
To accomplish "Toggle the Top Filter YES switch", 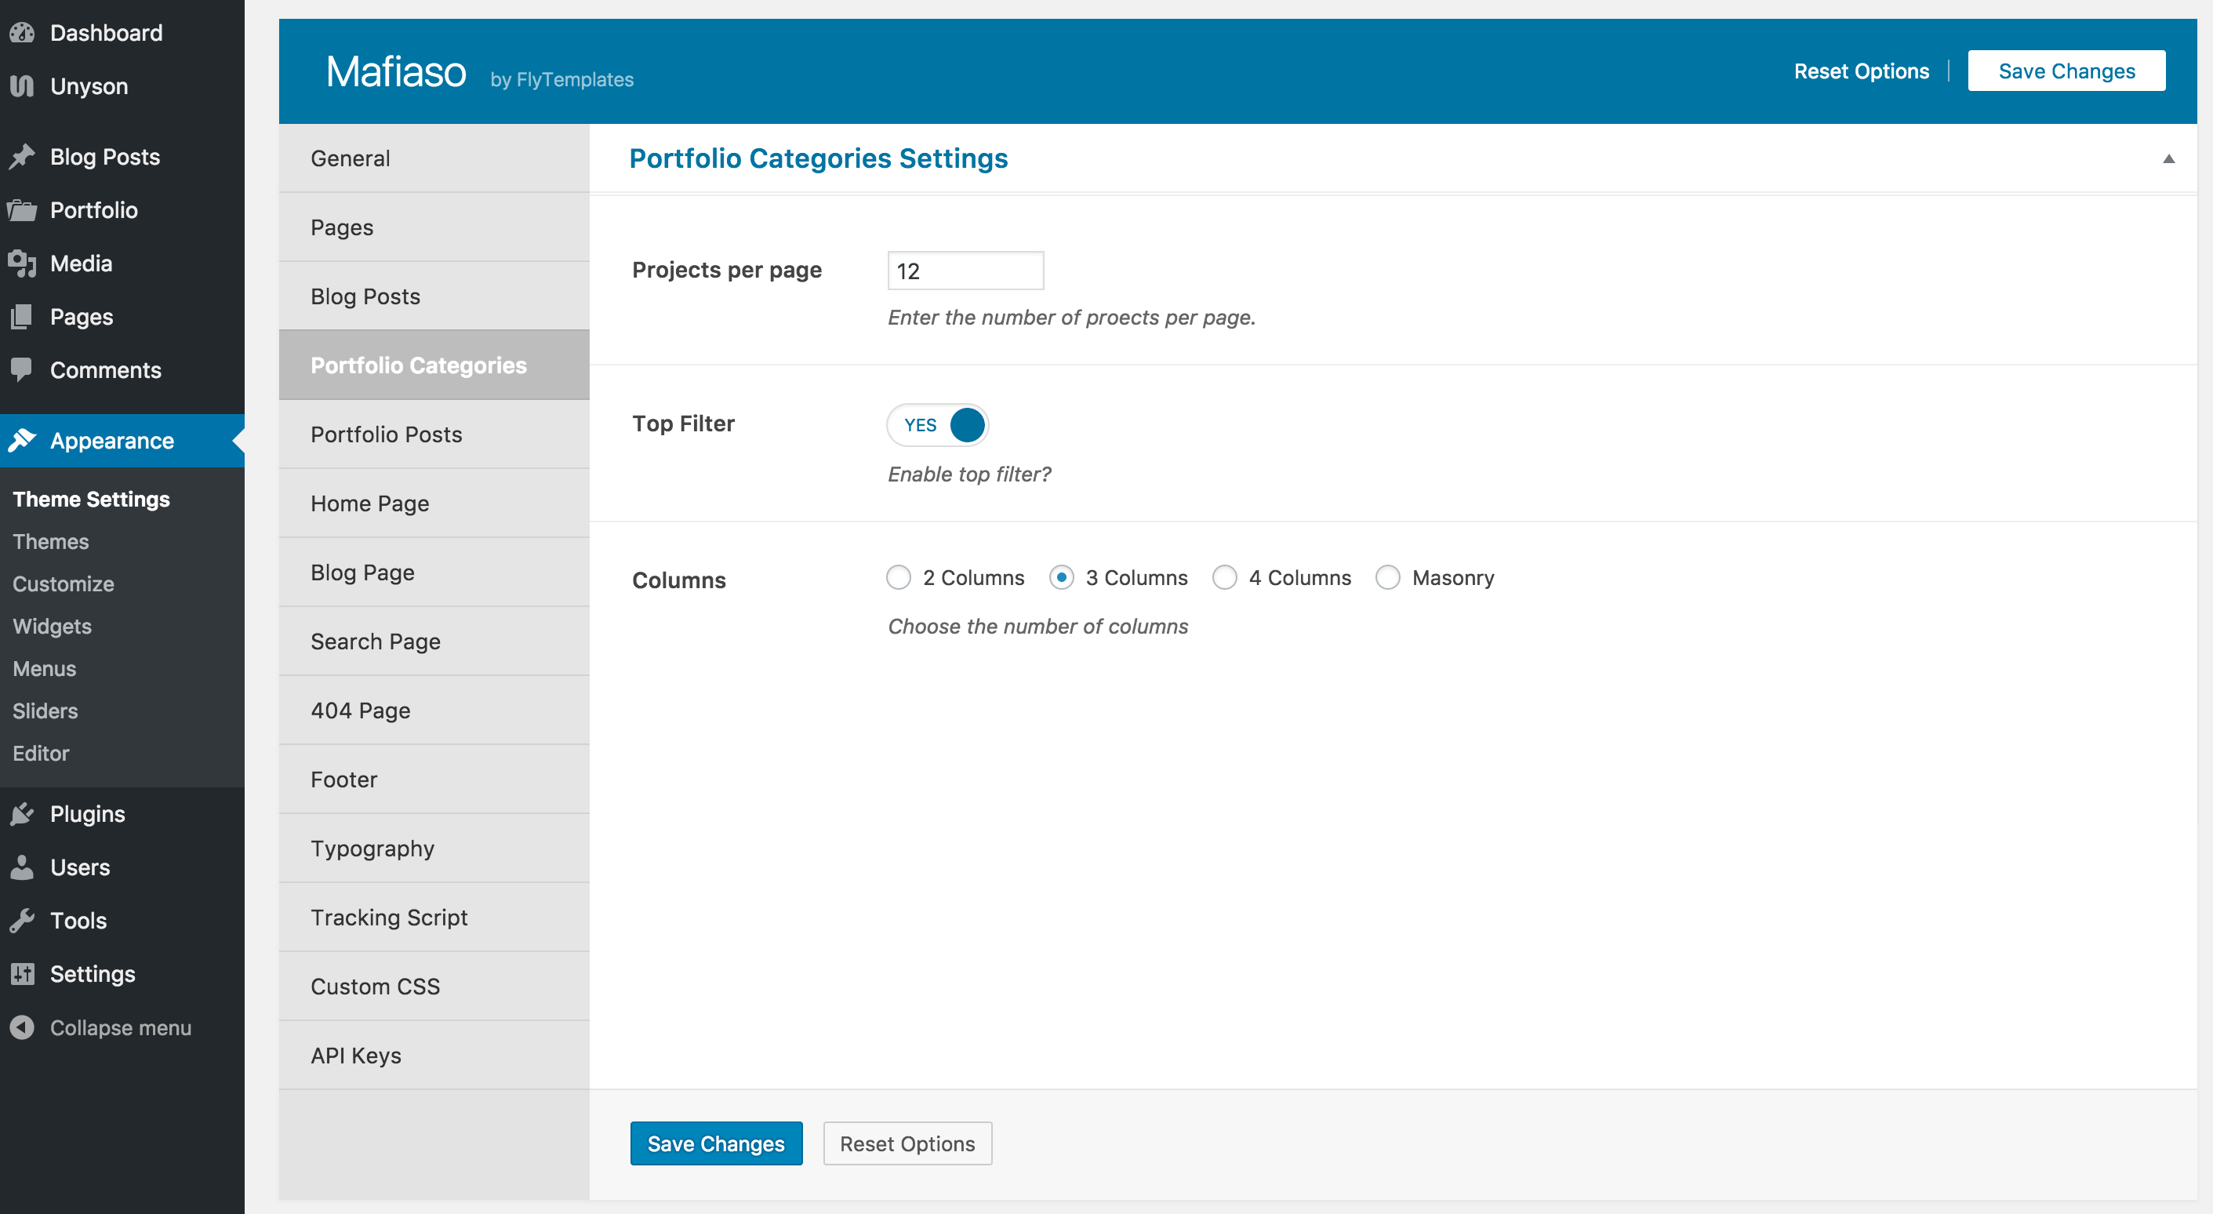I will point(937,425).
